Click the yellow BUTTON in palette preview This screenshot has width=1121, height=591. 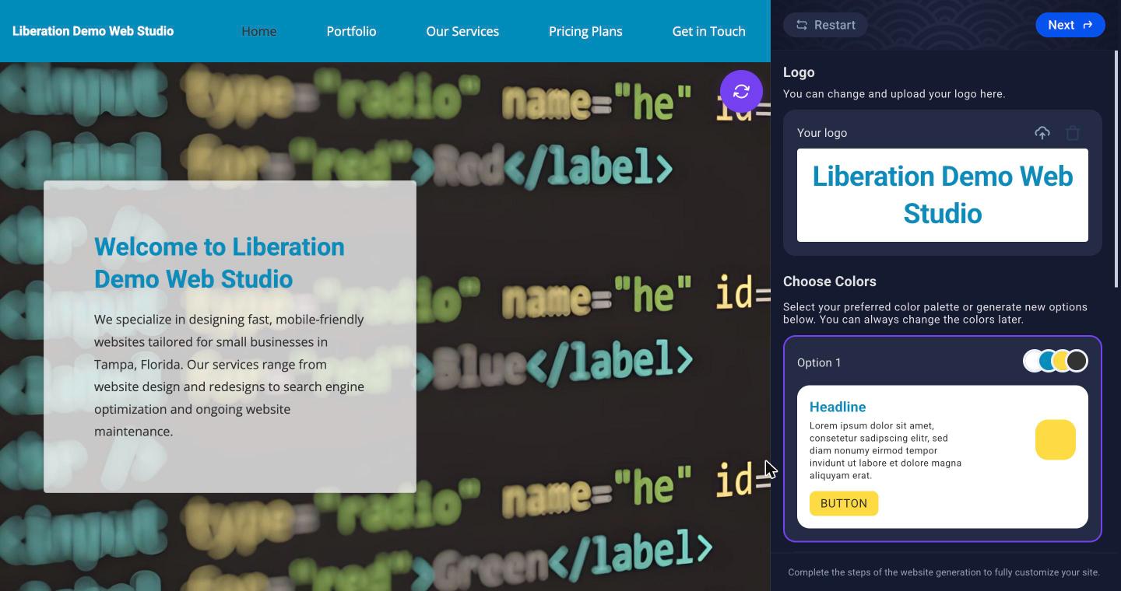coord(844,503)
